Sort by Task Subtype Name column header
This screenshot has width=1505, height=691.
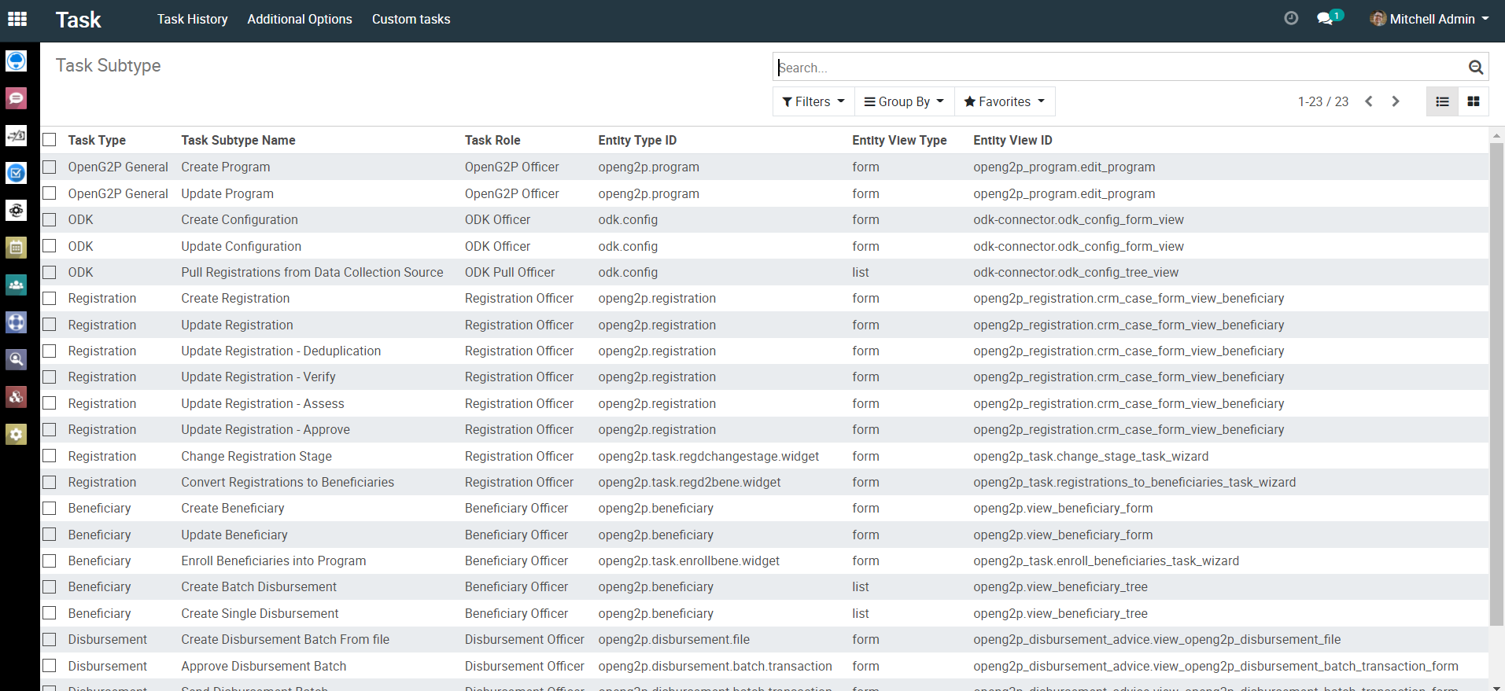click(238, 140)
